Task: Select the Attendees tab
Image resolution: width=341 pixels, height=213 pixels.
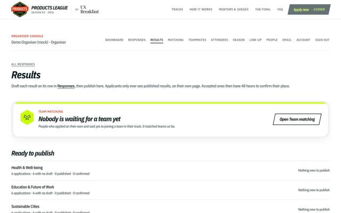Action: pos(219,40)
